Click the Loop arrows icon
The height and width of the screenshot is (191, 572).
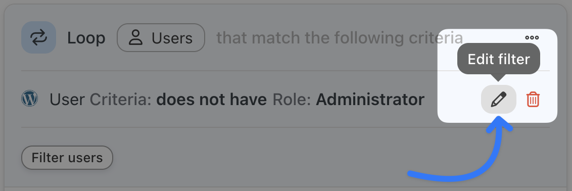(38, 37)
